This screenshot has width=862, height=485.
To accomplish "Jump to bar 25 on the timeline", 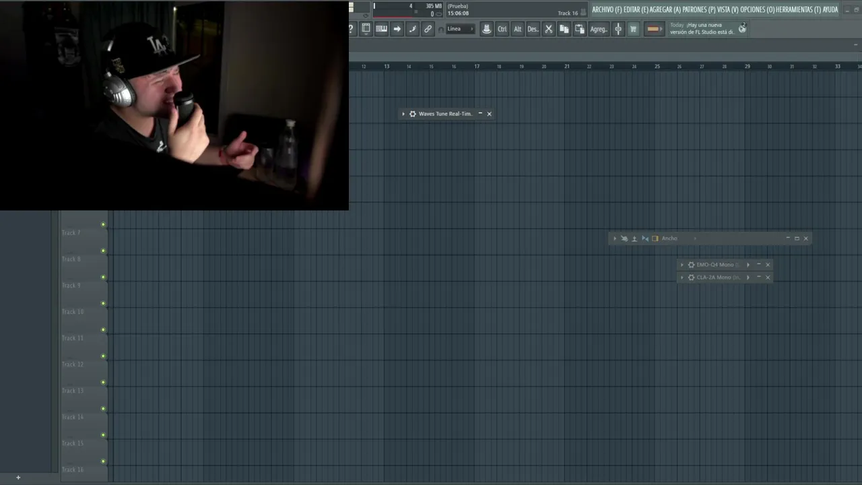I will coord(657,66).
